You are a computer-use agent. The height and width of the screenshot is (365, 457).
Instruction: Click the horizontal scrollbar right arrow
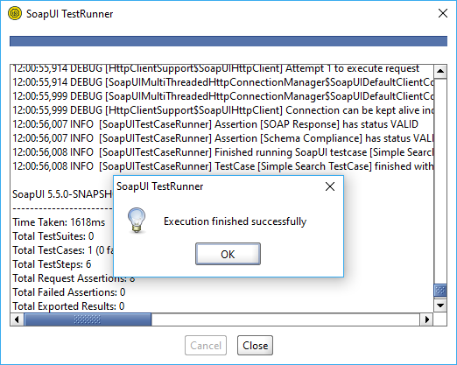427,319
